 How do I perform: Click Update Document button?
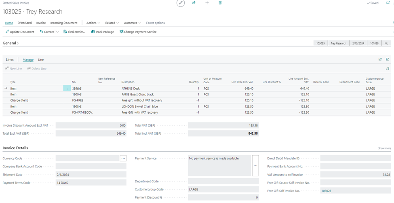coord(20,32)
